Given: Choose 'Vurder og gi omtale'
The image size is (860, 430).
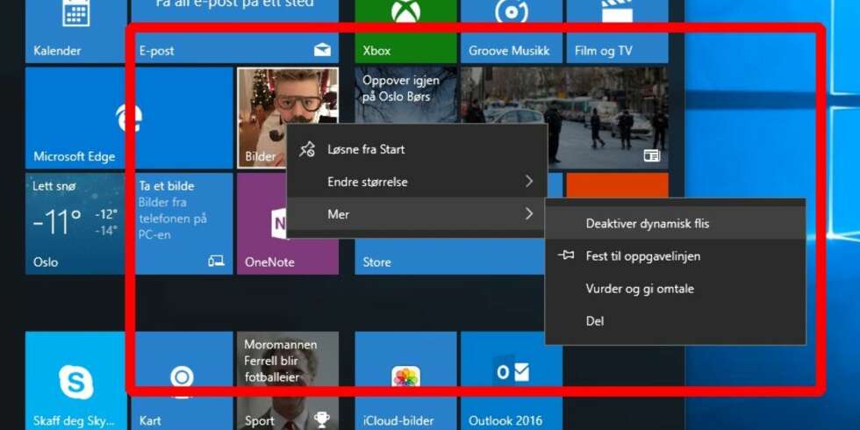Looking at the screenshot, I should point(675,289).
